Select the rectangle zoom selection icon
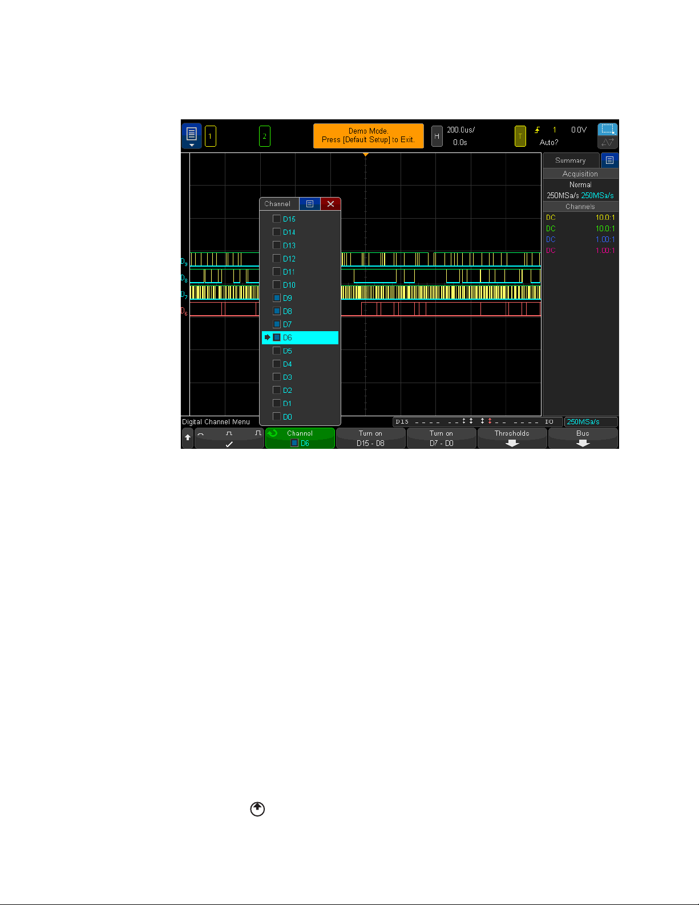This screenshot has width=699, height=905. [x=608, y=130]
